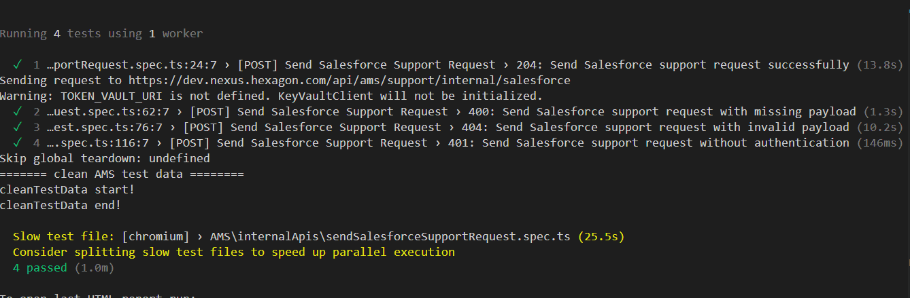Click "Consider splitting slow test files" hint
Image resolution: width=910 pixels, height=298 pixels.
pos(233,252)
